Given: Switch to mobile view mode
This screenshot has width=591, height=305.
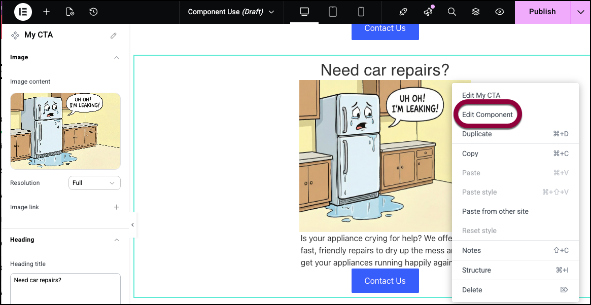Looking at the screenshot, I should 361,12.
